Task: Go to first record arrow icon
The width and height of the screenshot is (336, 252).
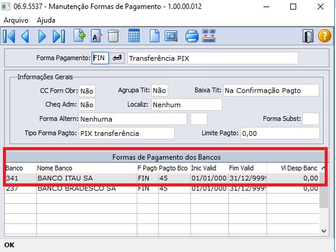Action: click(9, 36)
